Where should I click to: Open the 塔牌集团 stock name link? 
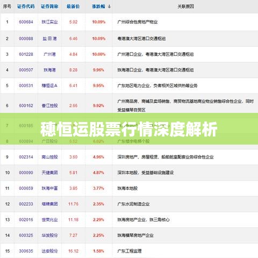[49, 204]
